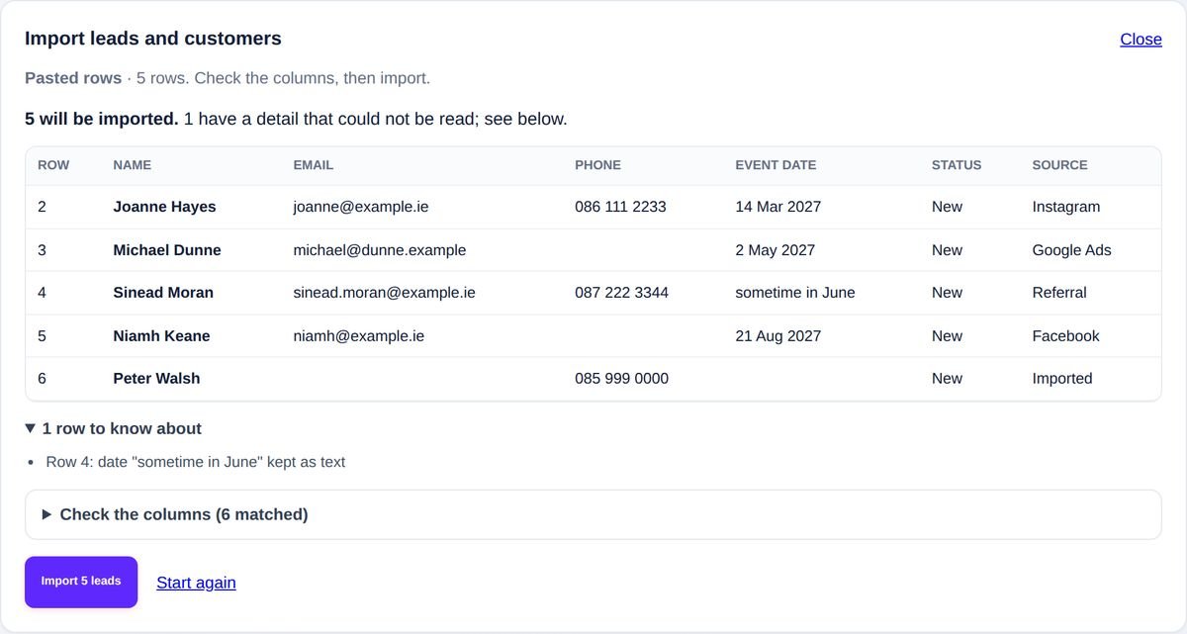The width and height of the screenshot is (1187, 634).
Task: Click email joanne@example.ie
Action: (361, 207)
